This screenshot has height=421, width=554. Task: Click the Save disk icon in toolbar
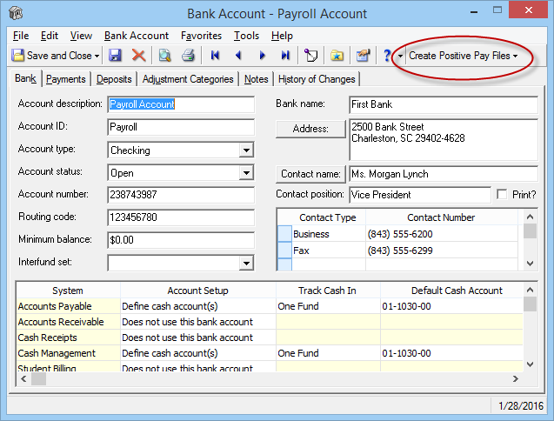coord(116,56)
